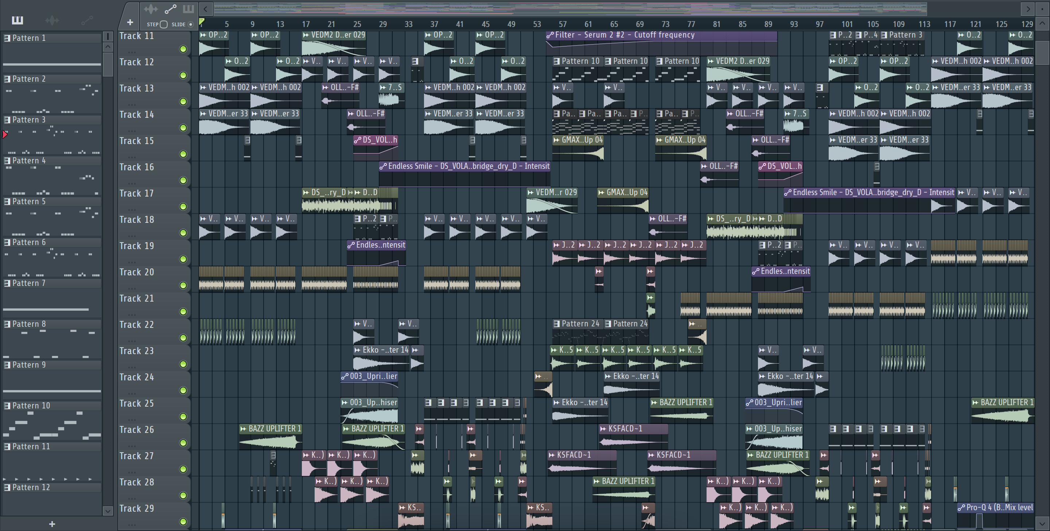Screen dimensions: 1050x531
Task: Click the piano icon beside Pattern 8
Action: click(x=7, y=324)
